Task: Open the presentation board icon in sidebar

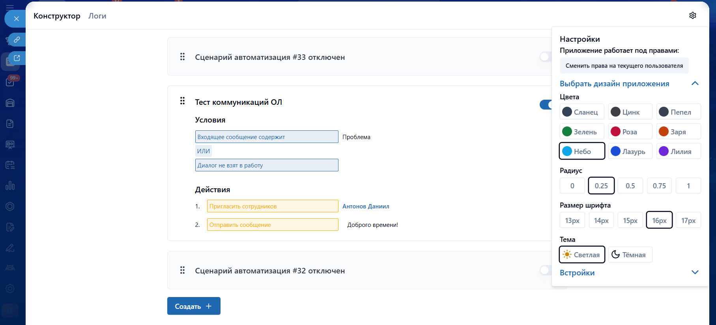Action: click(x=10, y=145)
